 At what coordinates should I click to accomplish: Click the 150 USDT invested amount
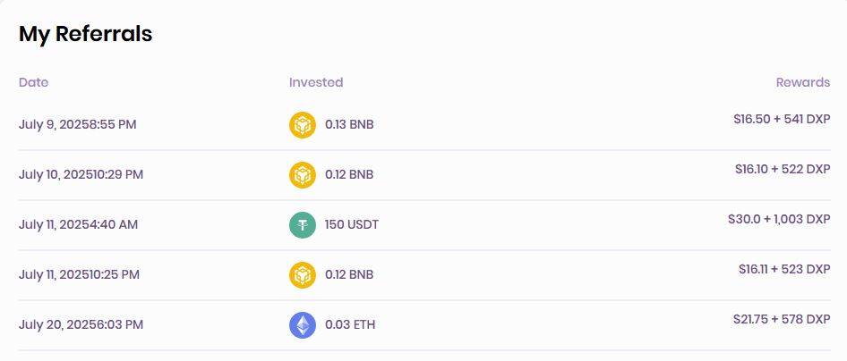[x=352, y=224]
